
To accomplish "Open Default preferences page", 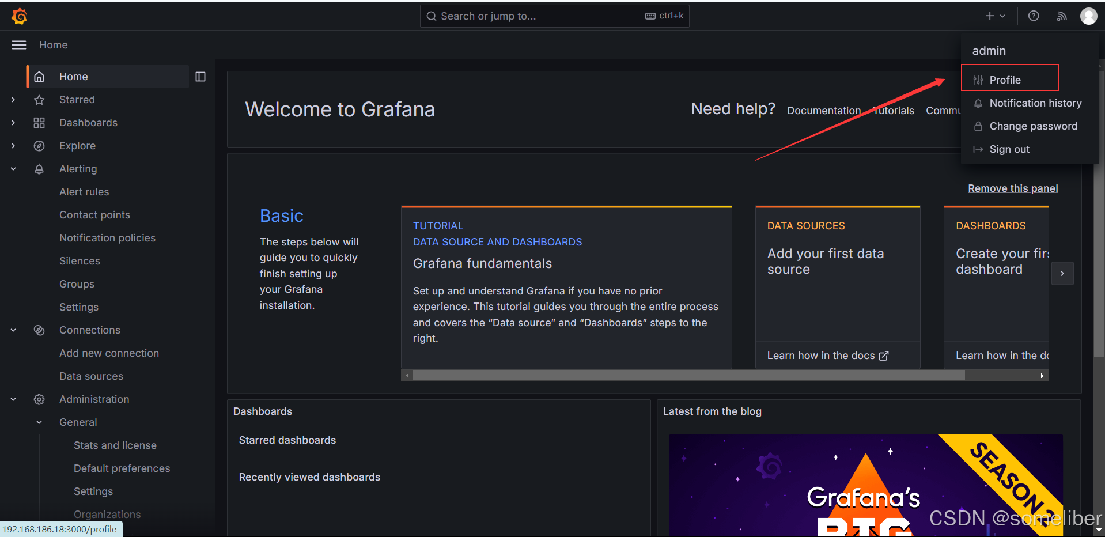I will click(x=122, y=468).
